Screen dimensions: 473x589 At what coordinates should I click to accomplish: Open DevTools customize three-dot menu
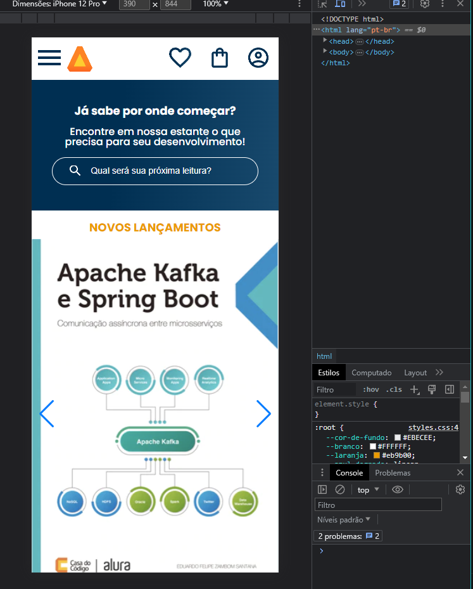[443, 4]
